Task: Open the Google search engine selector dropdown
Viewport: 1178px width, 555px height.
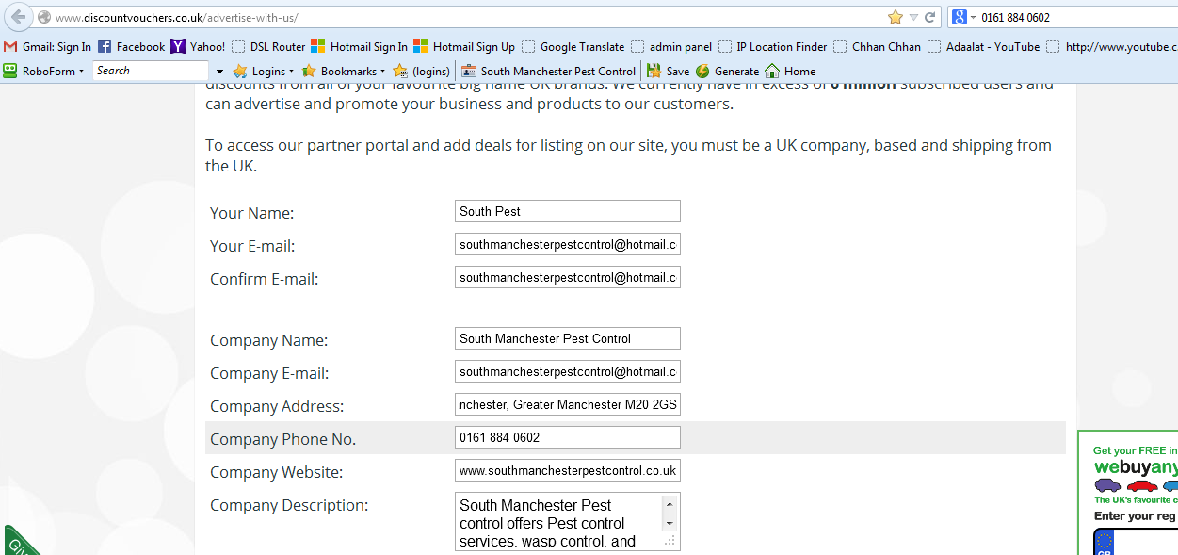Action: click(963, 17)
